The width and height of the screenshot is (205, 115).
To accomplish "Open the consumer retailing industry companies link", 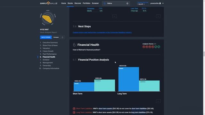I will [x=102, y=32].
